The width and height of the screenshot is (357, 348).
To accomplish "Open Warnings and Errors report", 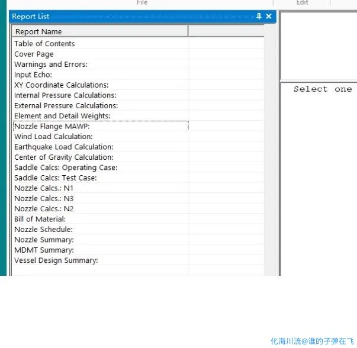I will [x=50, y=65].
